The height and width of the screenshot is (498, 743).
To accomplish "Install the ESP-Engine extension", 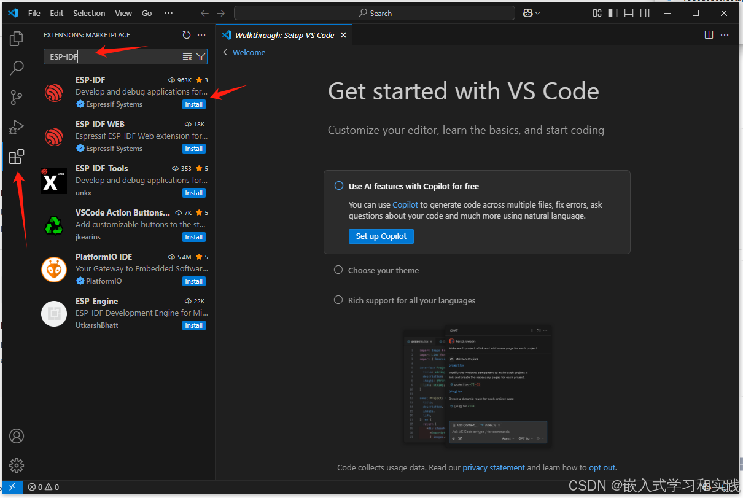I will coord(194,325).
